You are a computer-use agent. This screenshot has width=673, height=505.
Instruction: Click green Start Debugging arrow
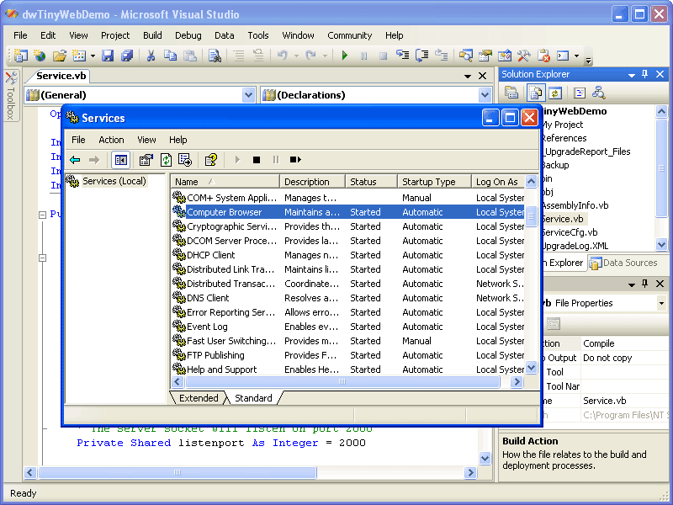click(344, 55)
